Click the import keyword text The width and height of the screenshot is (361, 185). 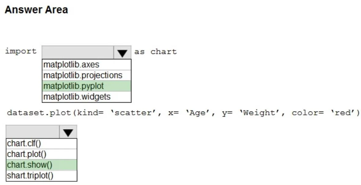(21, 51)
